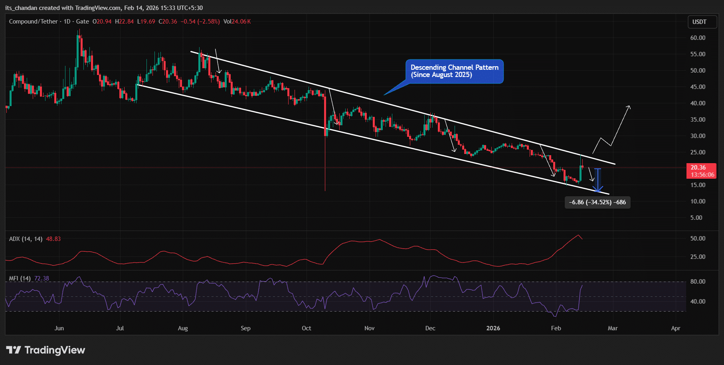Select the Descending Channel Pattern callout box

click(454, 71)
